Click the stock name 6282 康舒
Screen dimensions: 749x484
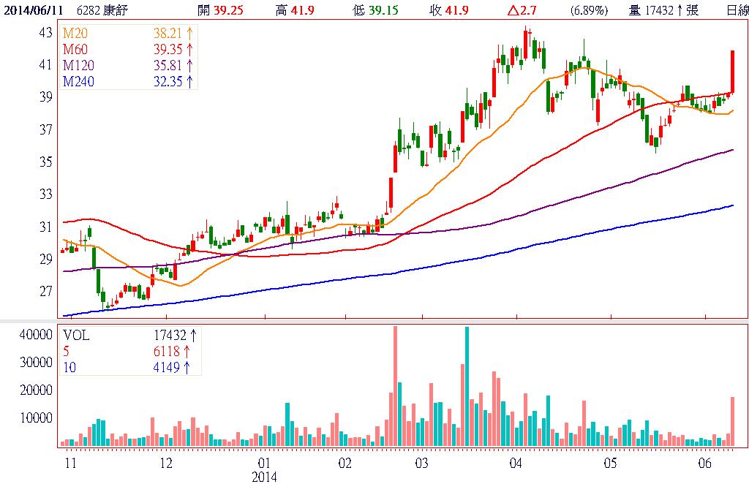(x=101, y=10)
